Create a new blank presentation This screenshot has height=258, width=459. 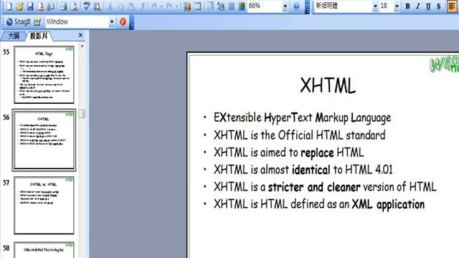[x=9, y=6]
